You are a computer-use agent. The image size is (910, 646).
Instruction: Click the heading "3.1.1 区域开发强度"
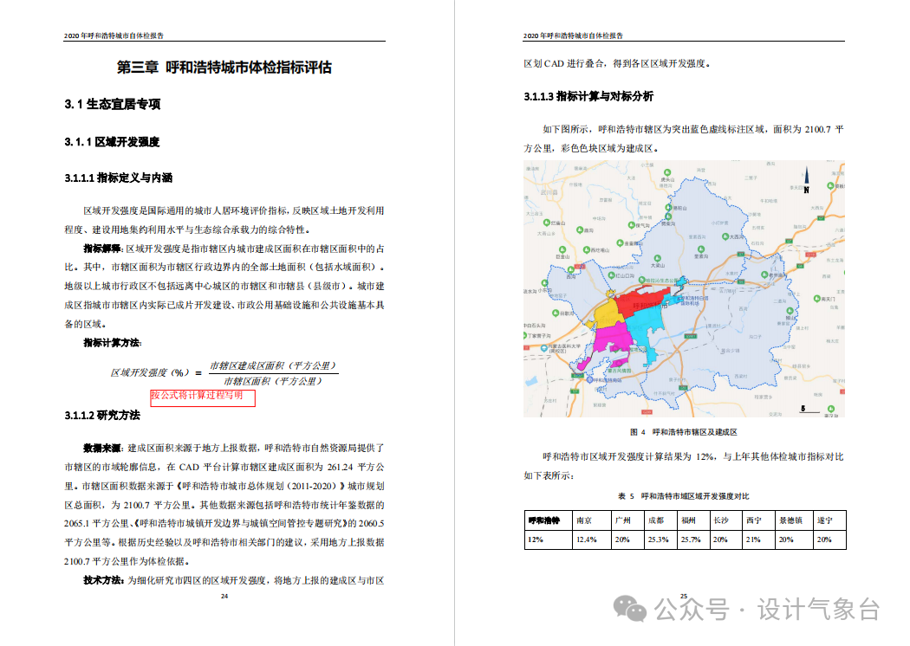pyautogui.click(x=112, y=142)
